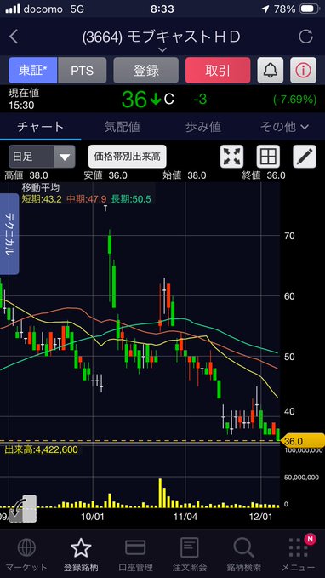Open the Market globe icon
Viewport: 325px width, 578px height.
(x=27, y=547)
